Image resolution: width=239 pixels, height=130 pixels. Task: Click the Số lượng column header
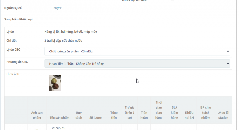[x=96, y=118]
